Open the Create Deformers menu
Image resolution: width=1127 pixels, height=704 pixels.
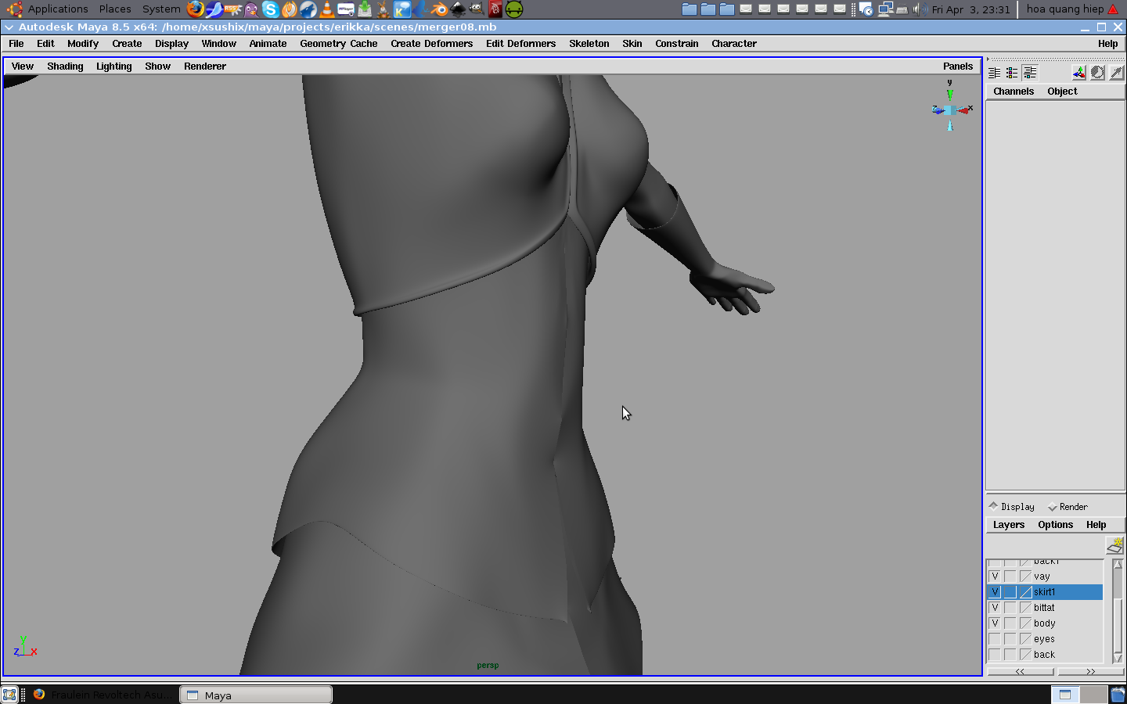point(432,44)
